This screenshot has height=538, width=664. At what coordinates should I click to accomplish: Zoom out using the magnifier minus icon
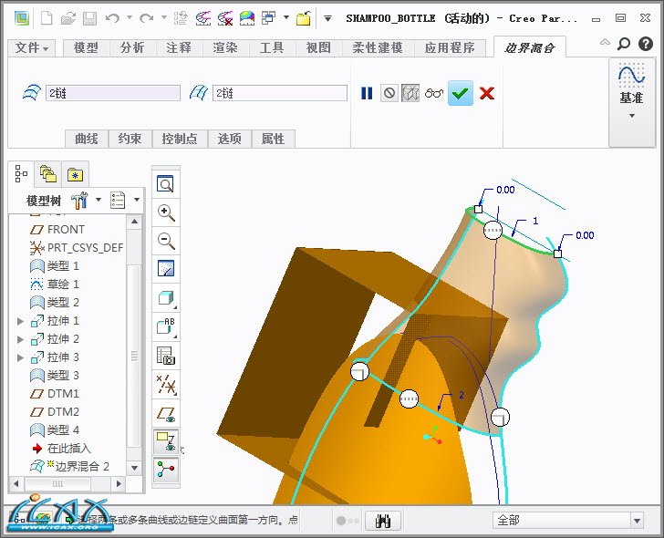(x=166, y=241)
